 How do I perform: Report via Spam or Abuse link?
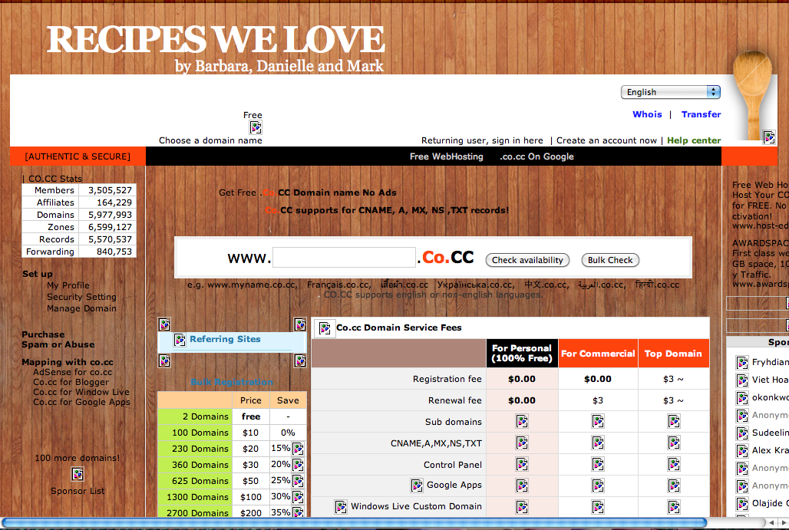coord(58,344)
